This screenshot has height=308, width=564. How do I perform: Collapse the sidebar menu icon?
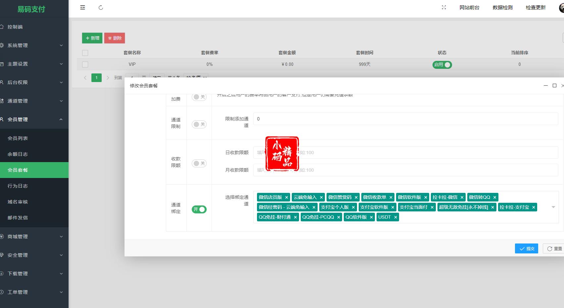[82, 7]
